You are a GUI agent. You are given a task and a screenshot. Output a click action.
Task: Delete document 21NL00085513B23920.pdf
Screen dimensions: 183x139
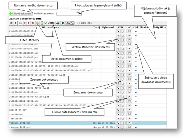pyautogui.click(x=123, y=49)
